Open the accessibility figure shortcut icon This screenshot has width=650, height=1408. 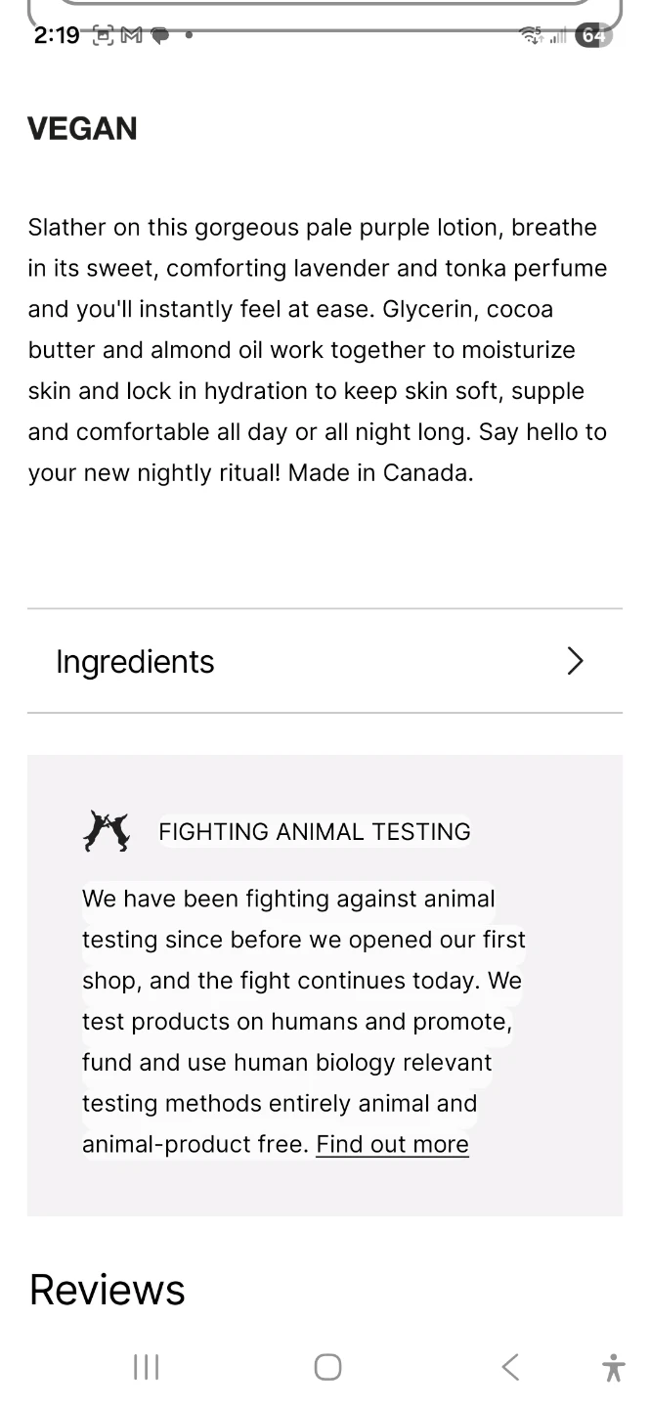pyautogui.click(x=614, y=1367)
